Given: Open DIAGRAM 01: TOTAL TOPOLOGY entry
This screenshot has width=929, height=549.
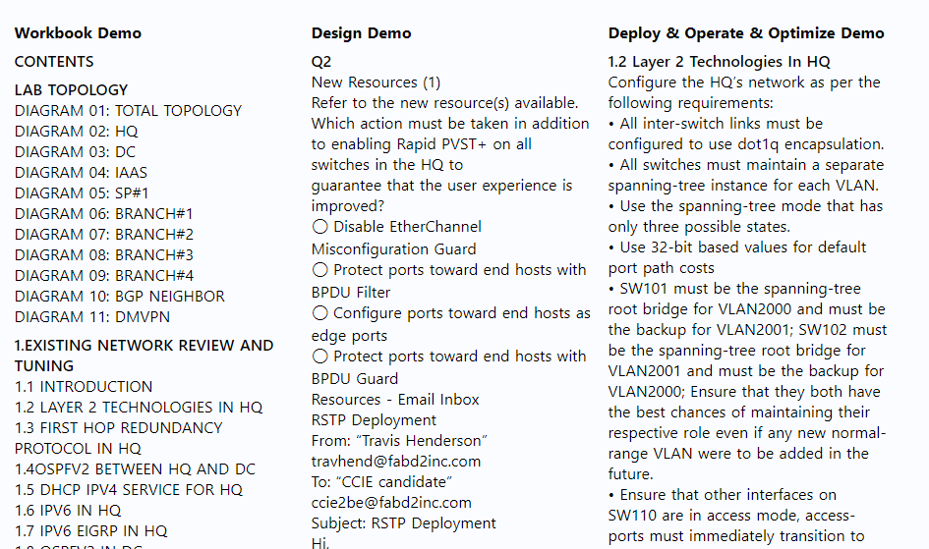Looking at the screenshot, I should point(128,111).
